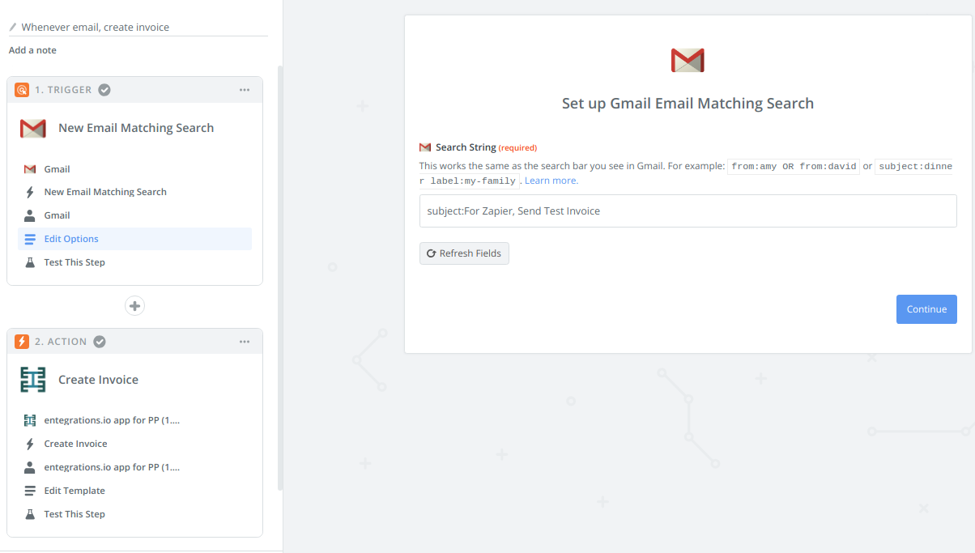Click the pencil icon beside the Zap title

(x=13, y=27)
